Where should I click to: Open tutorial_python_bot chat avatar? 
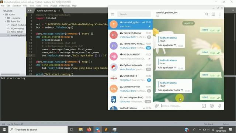[114, 24]
